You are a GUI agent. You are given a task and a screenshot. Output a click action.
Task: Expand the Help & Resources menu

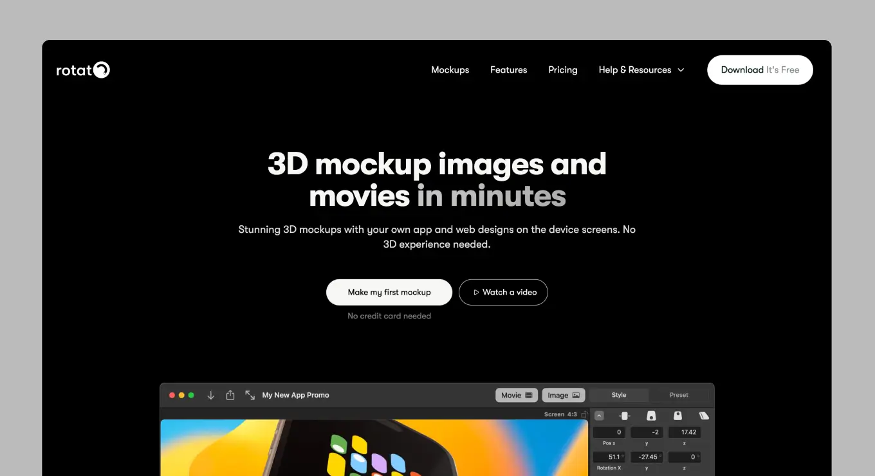point(641,70)
